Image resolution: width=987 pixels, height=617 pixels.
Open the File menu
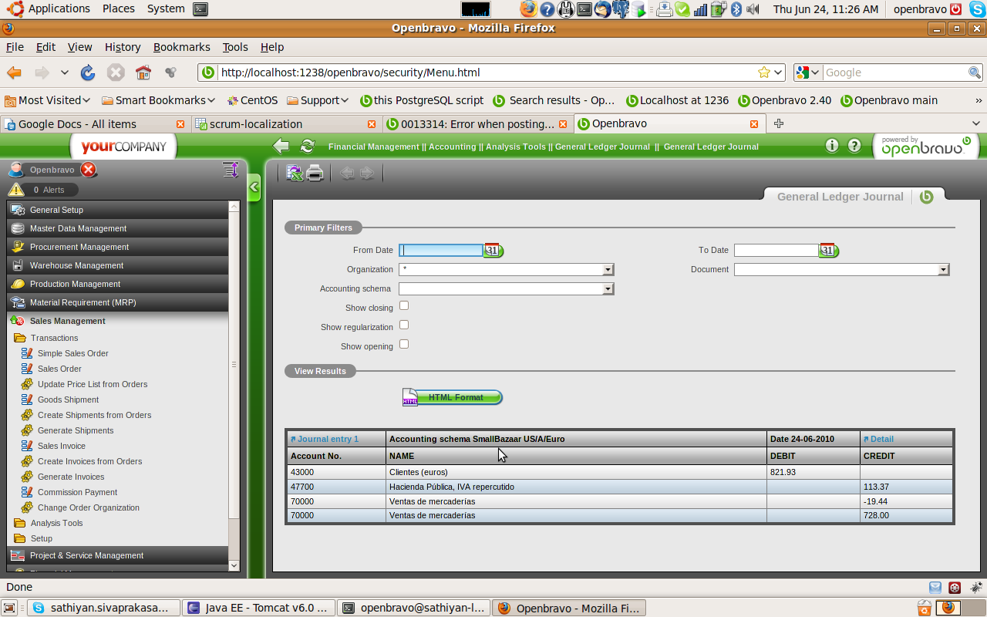15,47
